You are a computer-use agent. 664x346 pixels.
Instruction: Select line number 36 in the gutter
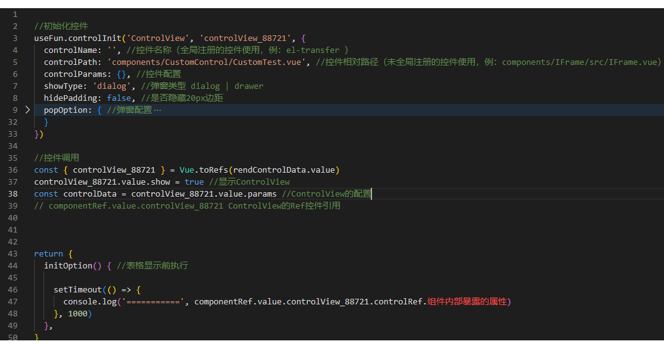[x=13, y=170]
